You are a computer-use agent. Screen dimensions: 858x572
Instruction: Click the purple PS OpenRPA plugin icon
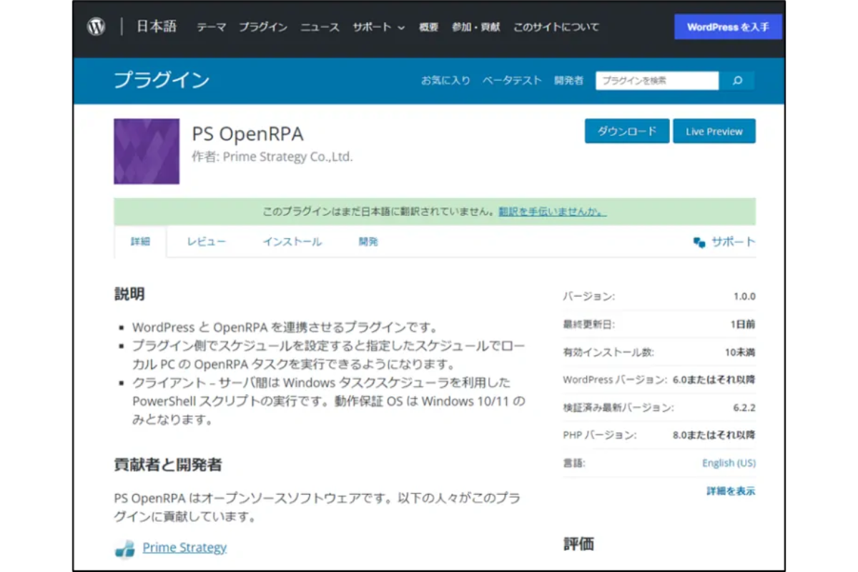pos(147,150)
